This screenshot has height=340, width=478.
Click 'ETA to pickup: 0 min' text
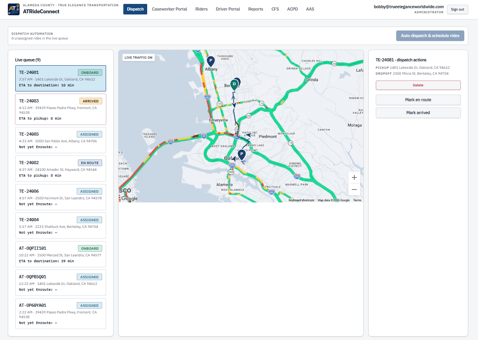40,118
